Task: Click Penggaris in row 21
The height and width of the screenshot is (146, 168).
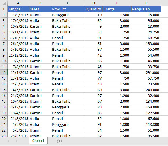Action: coord(68,124)
